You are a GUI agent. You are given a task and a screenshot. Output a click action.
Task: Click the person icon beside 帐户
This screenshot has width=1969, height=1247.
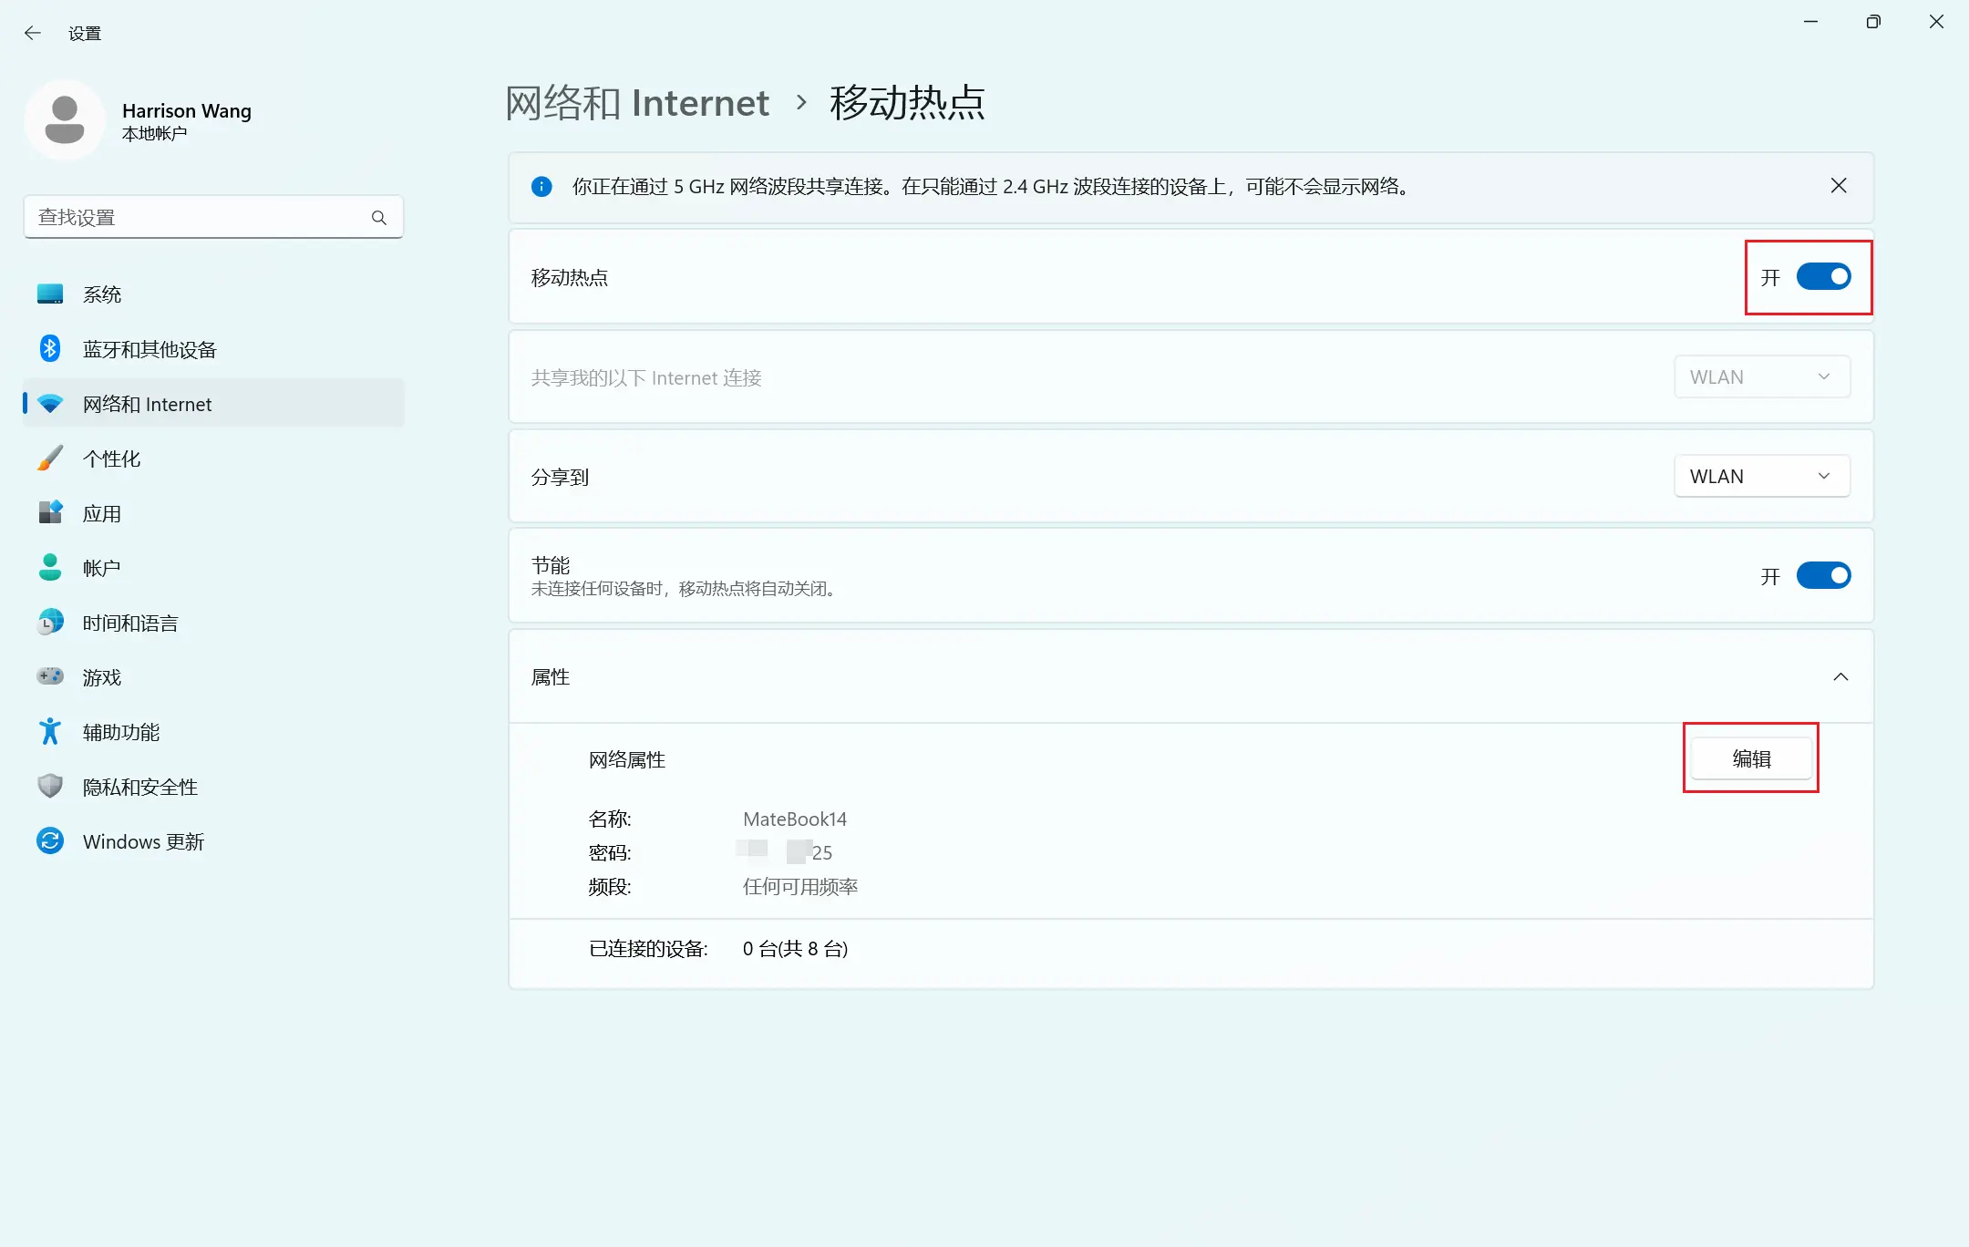(50, 568)
